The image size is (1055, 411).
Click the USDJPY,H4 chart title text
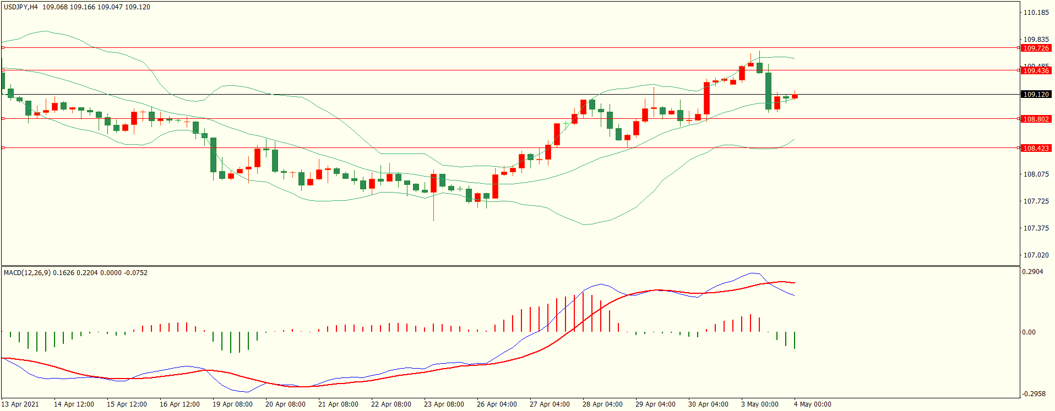21,7
